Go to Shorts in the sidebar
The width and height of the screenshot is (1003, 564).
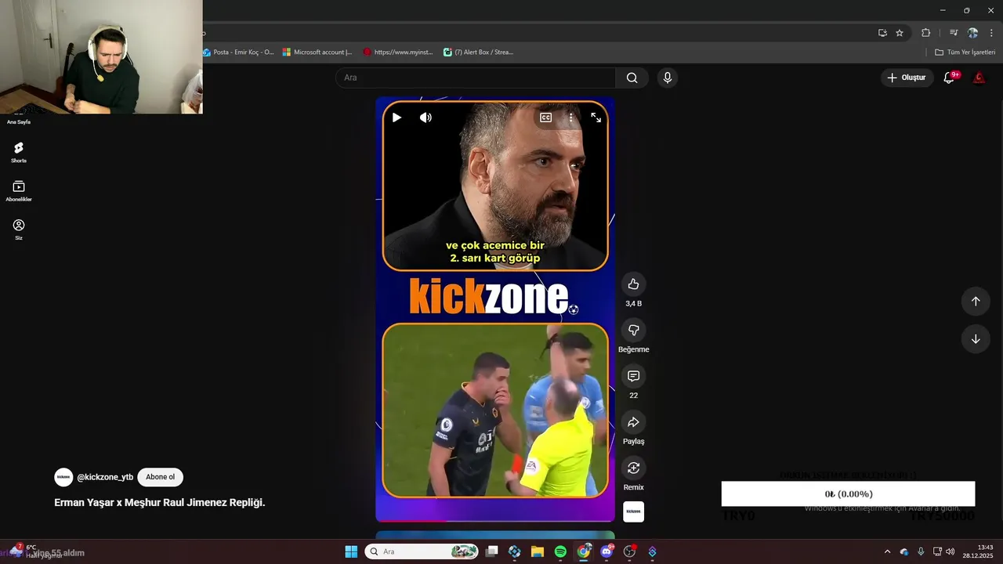19,152
